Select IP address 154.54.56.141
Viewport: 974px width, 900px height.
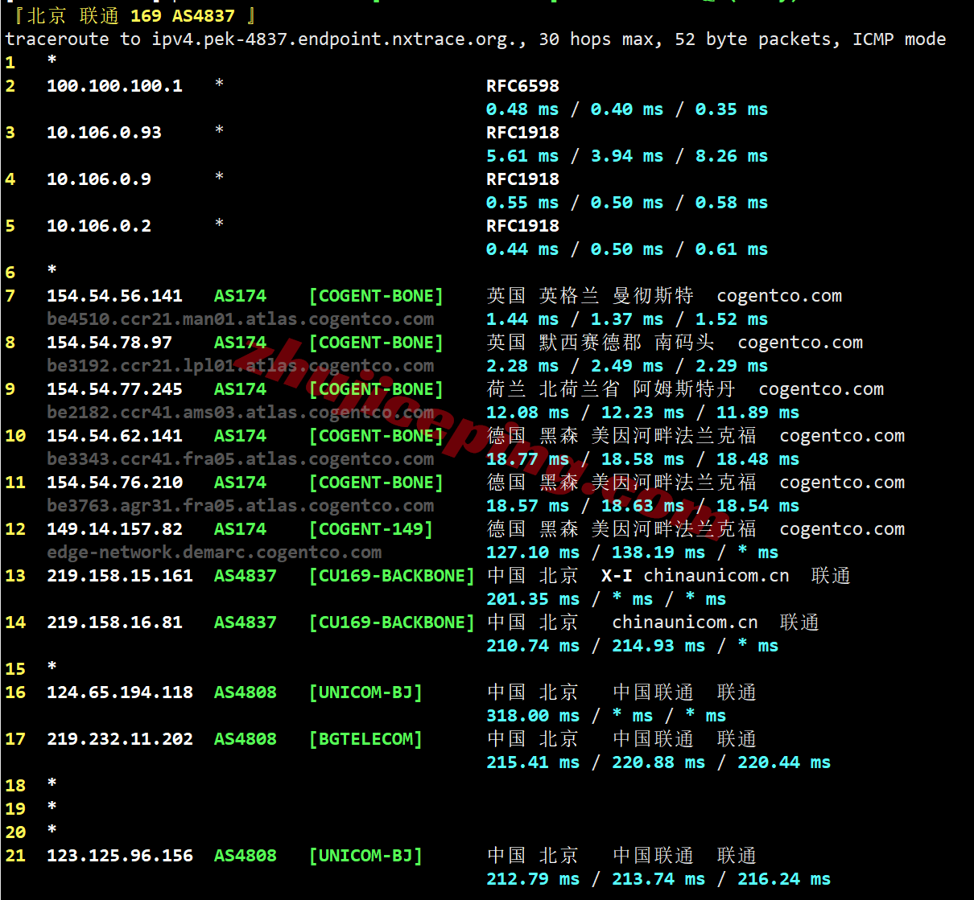coord(114,296)
